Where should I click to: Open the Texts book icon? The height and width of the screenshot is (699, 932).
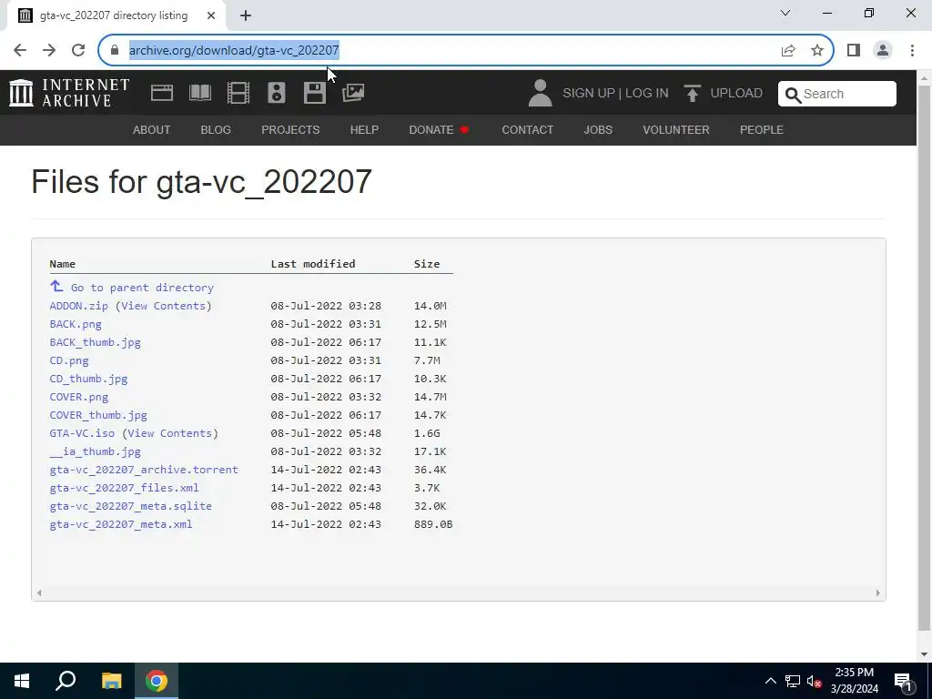tap(200, 93)
